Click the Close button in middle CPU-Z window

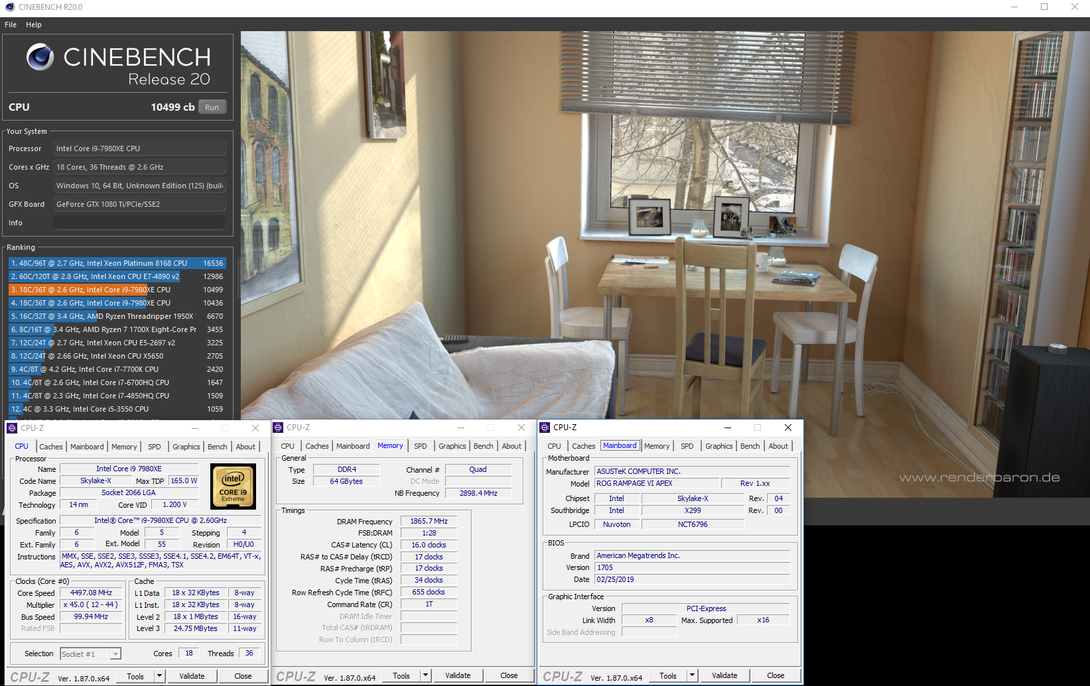[x=509, y=675]
